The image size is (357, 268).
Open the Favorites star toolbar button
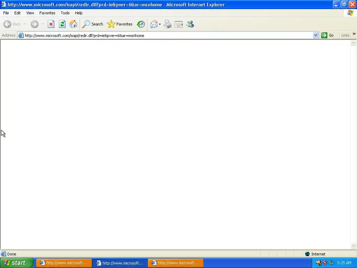click(x=111, y=24)
